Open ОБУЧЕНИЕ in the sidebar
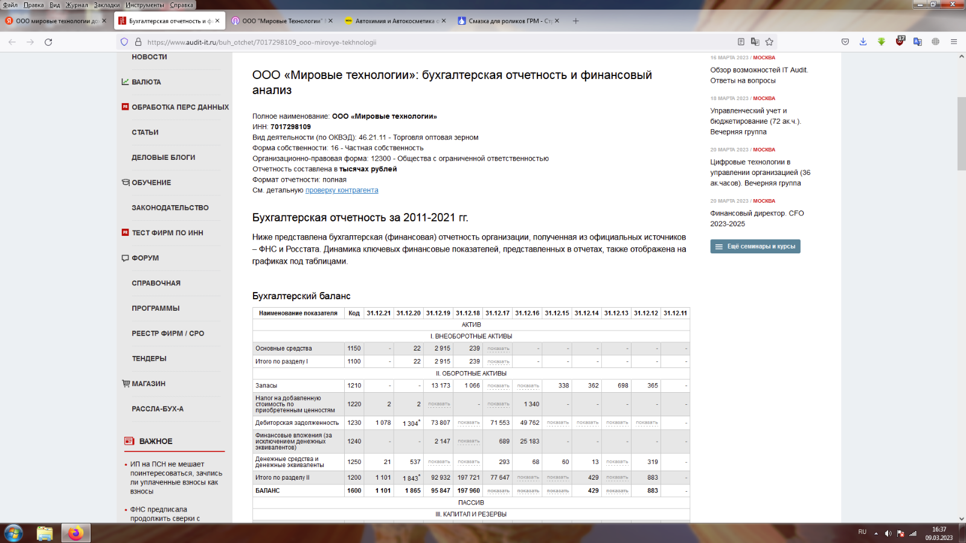Image resolution: width=966 pixels, height=543 pixels. [151, 183]
